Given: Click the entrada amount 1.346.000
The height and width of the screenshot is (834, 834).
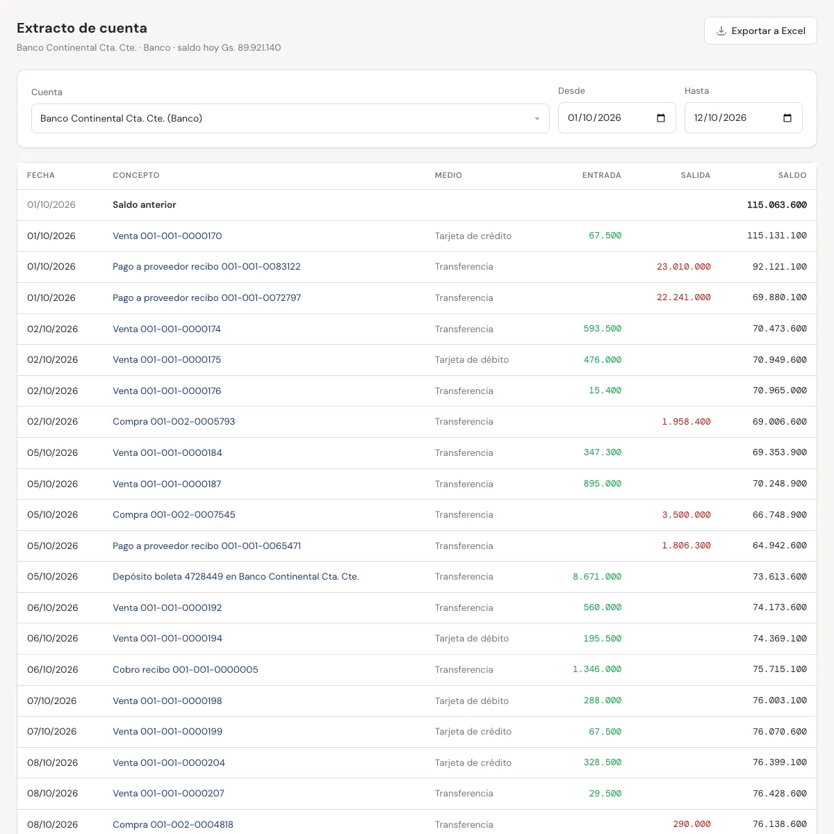Looking at the screenshot, I should click(x=597, y=670).
